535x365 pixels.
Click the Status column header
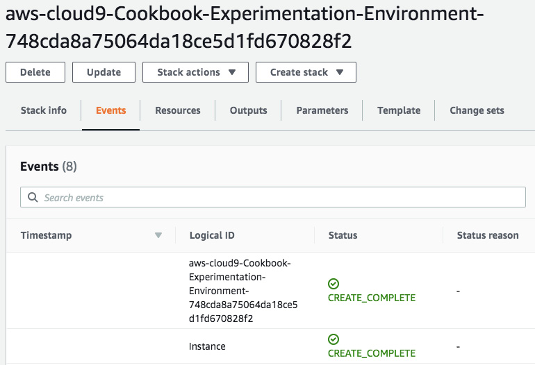tap(343, 235)
